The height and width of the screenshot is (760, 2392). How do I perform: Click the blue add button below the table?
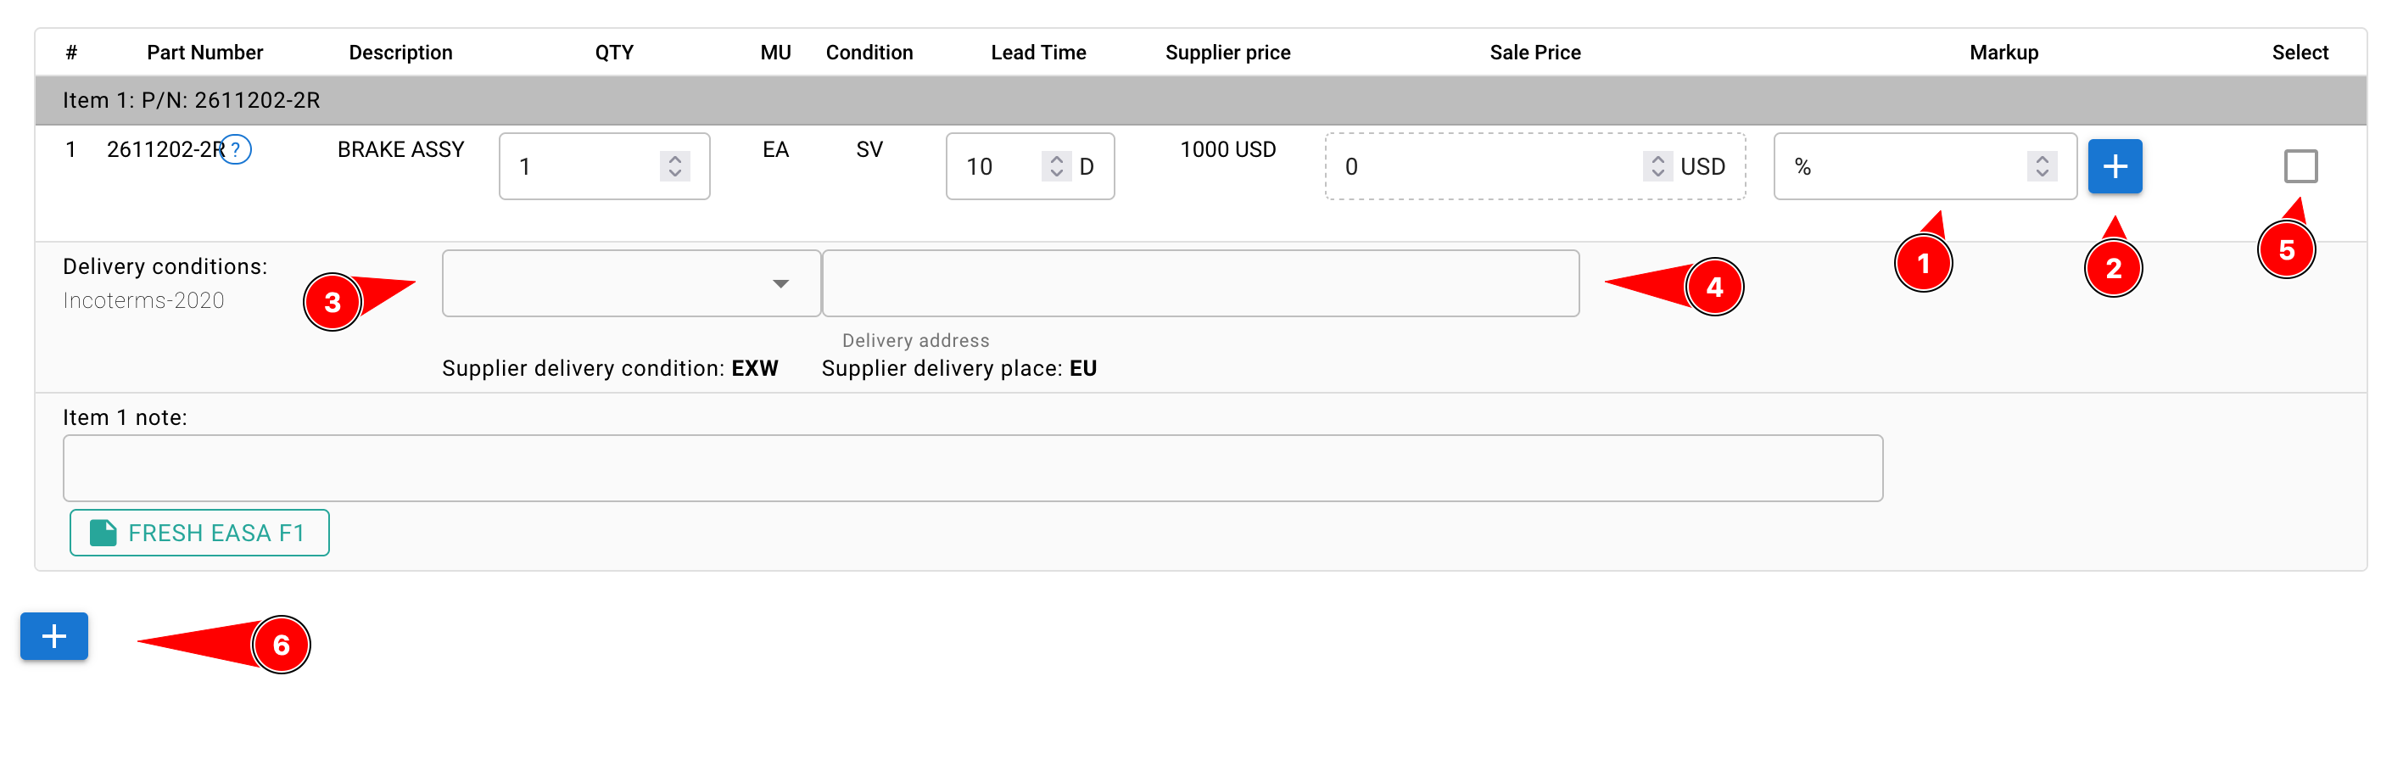(x=53, y=636)
